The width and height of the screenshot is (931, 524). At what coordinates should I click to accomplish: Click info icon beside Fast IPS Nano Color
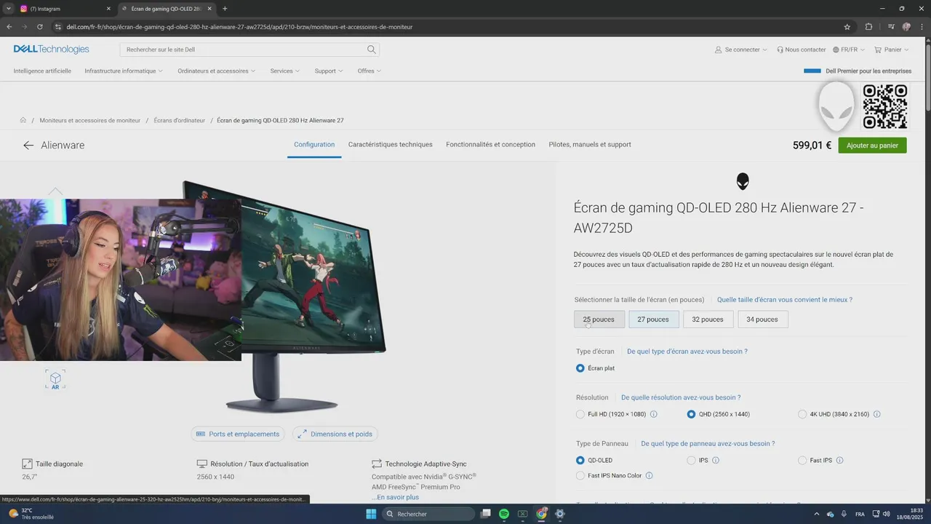pos(649,476)
